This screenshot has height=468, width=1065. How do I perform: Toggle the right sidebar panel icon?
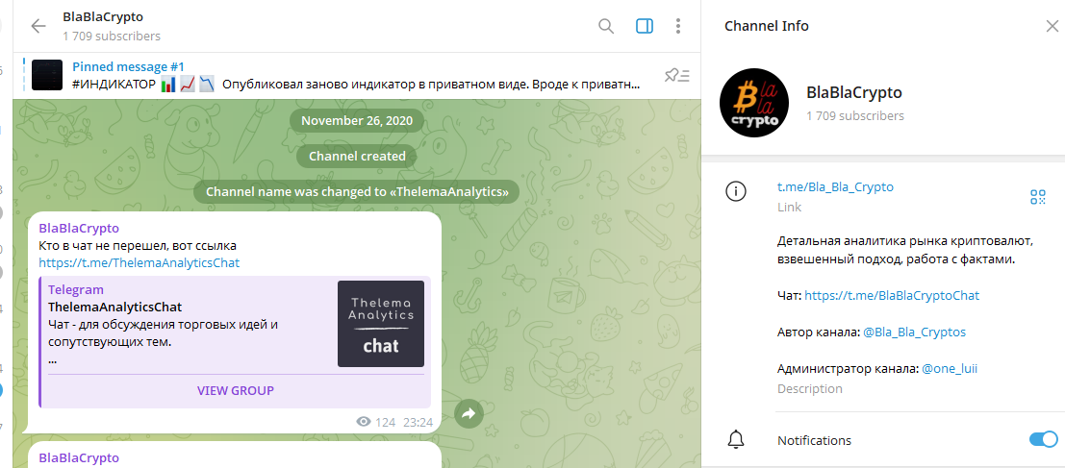coord(645,27)
